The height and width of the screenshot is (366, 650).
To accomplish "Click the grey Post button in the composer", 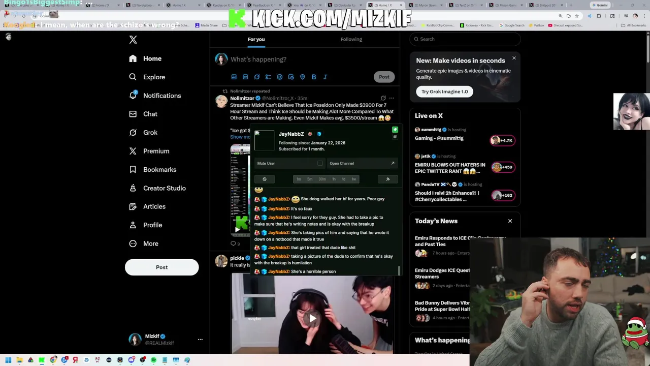I will [384, 77].
